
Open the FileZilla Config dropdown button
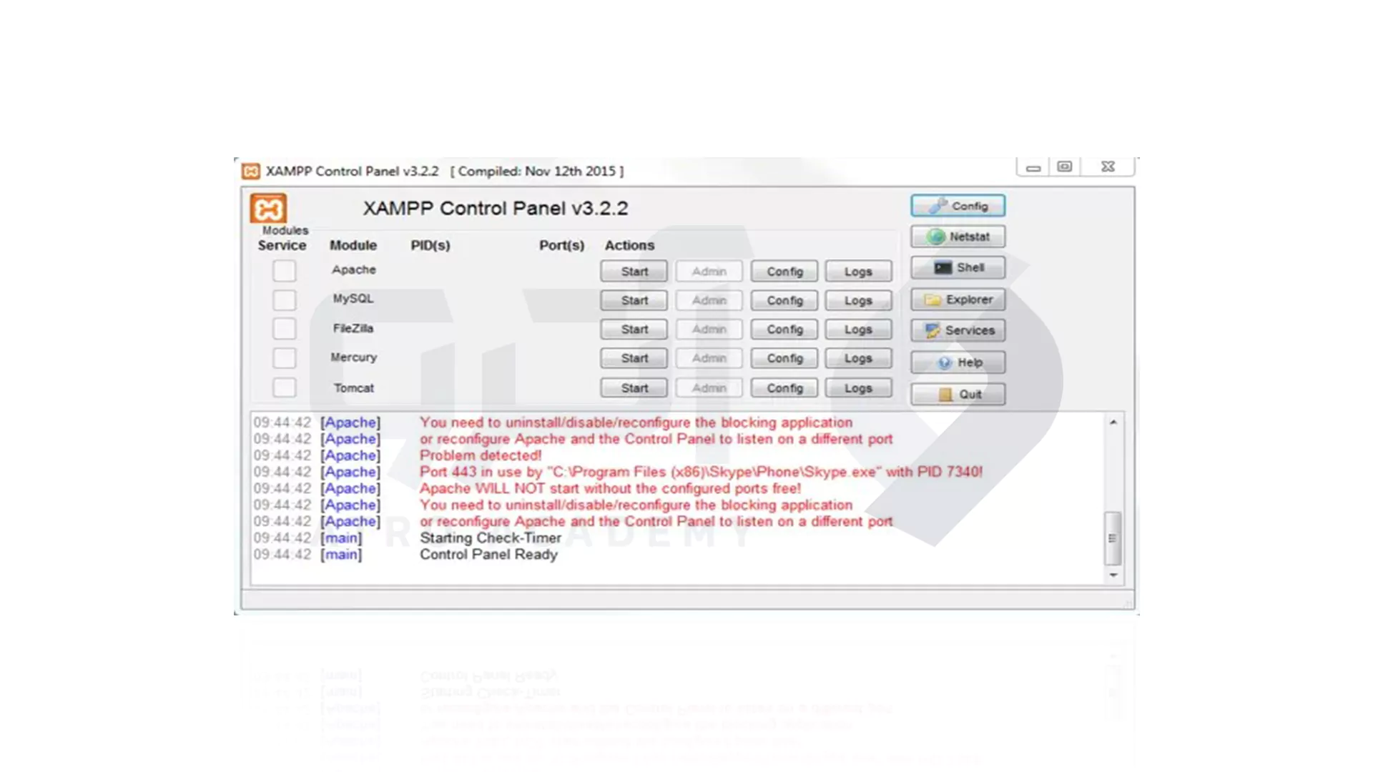coord(784,330)
